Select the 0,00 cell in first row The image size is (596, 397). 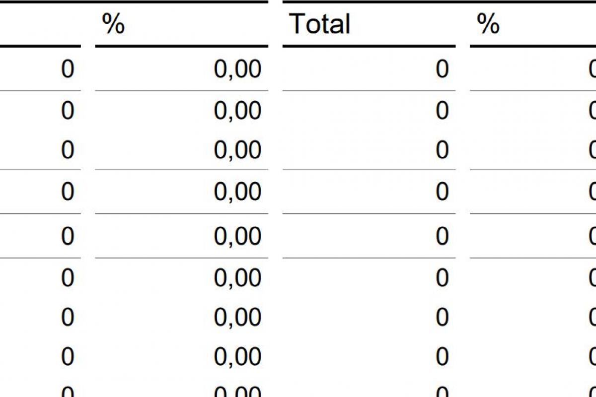237,69
